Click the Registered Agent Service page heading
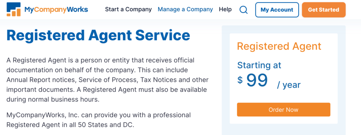This screenshot has height=135, width=361. click(98, 35)
